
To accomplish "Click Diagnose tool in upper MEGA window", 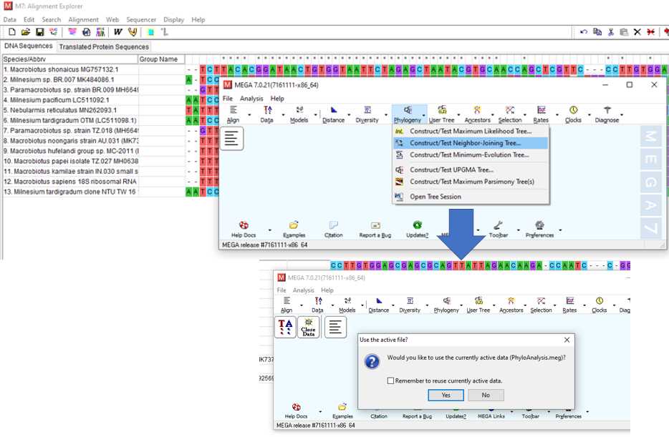I will [607, 114].
